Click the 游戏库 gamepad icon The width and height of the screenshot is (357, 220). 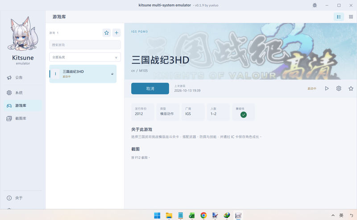(x=9, y=106)
